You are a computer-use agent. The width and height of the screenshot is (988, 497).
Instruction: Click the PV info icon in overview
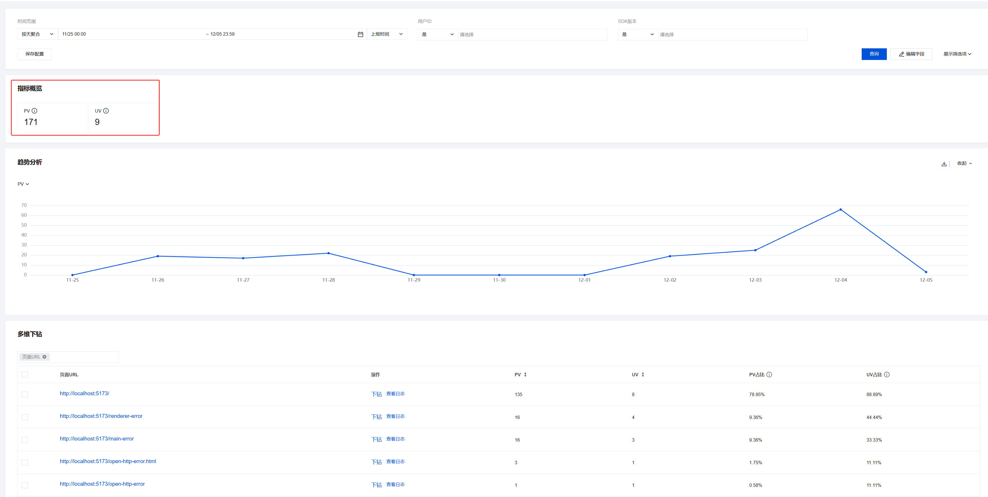click(34, 111)
